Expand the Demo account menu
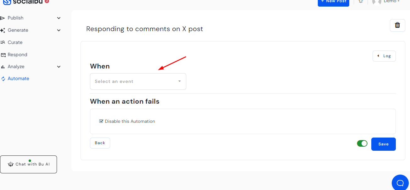The height and width of the screenshot is (190, 410). coord(390,1)
